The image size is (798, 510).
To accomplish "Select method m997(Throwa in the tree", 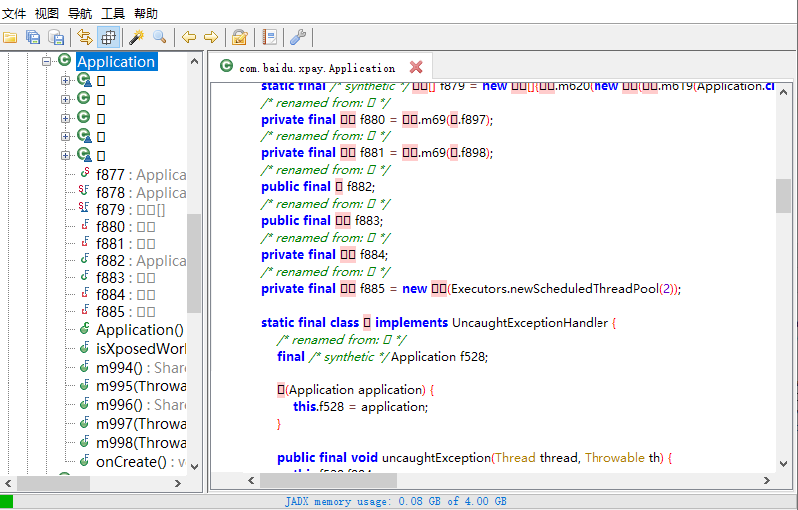I will [141, 424].
